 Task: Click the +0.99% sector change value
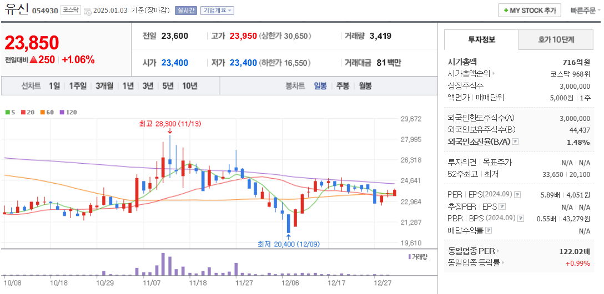tap(578, 263)
